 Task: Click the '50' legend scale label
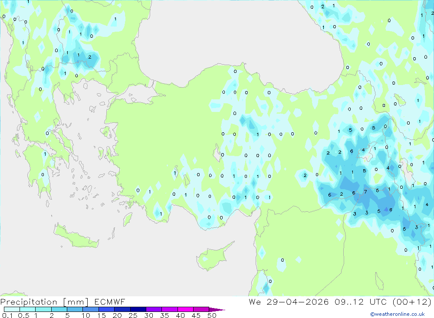coord(212,315)
